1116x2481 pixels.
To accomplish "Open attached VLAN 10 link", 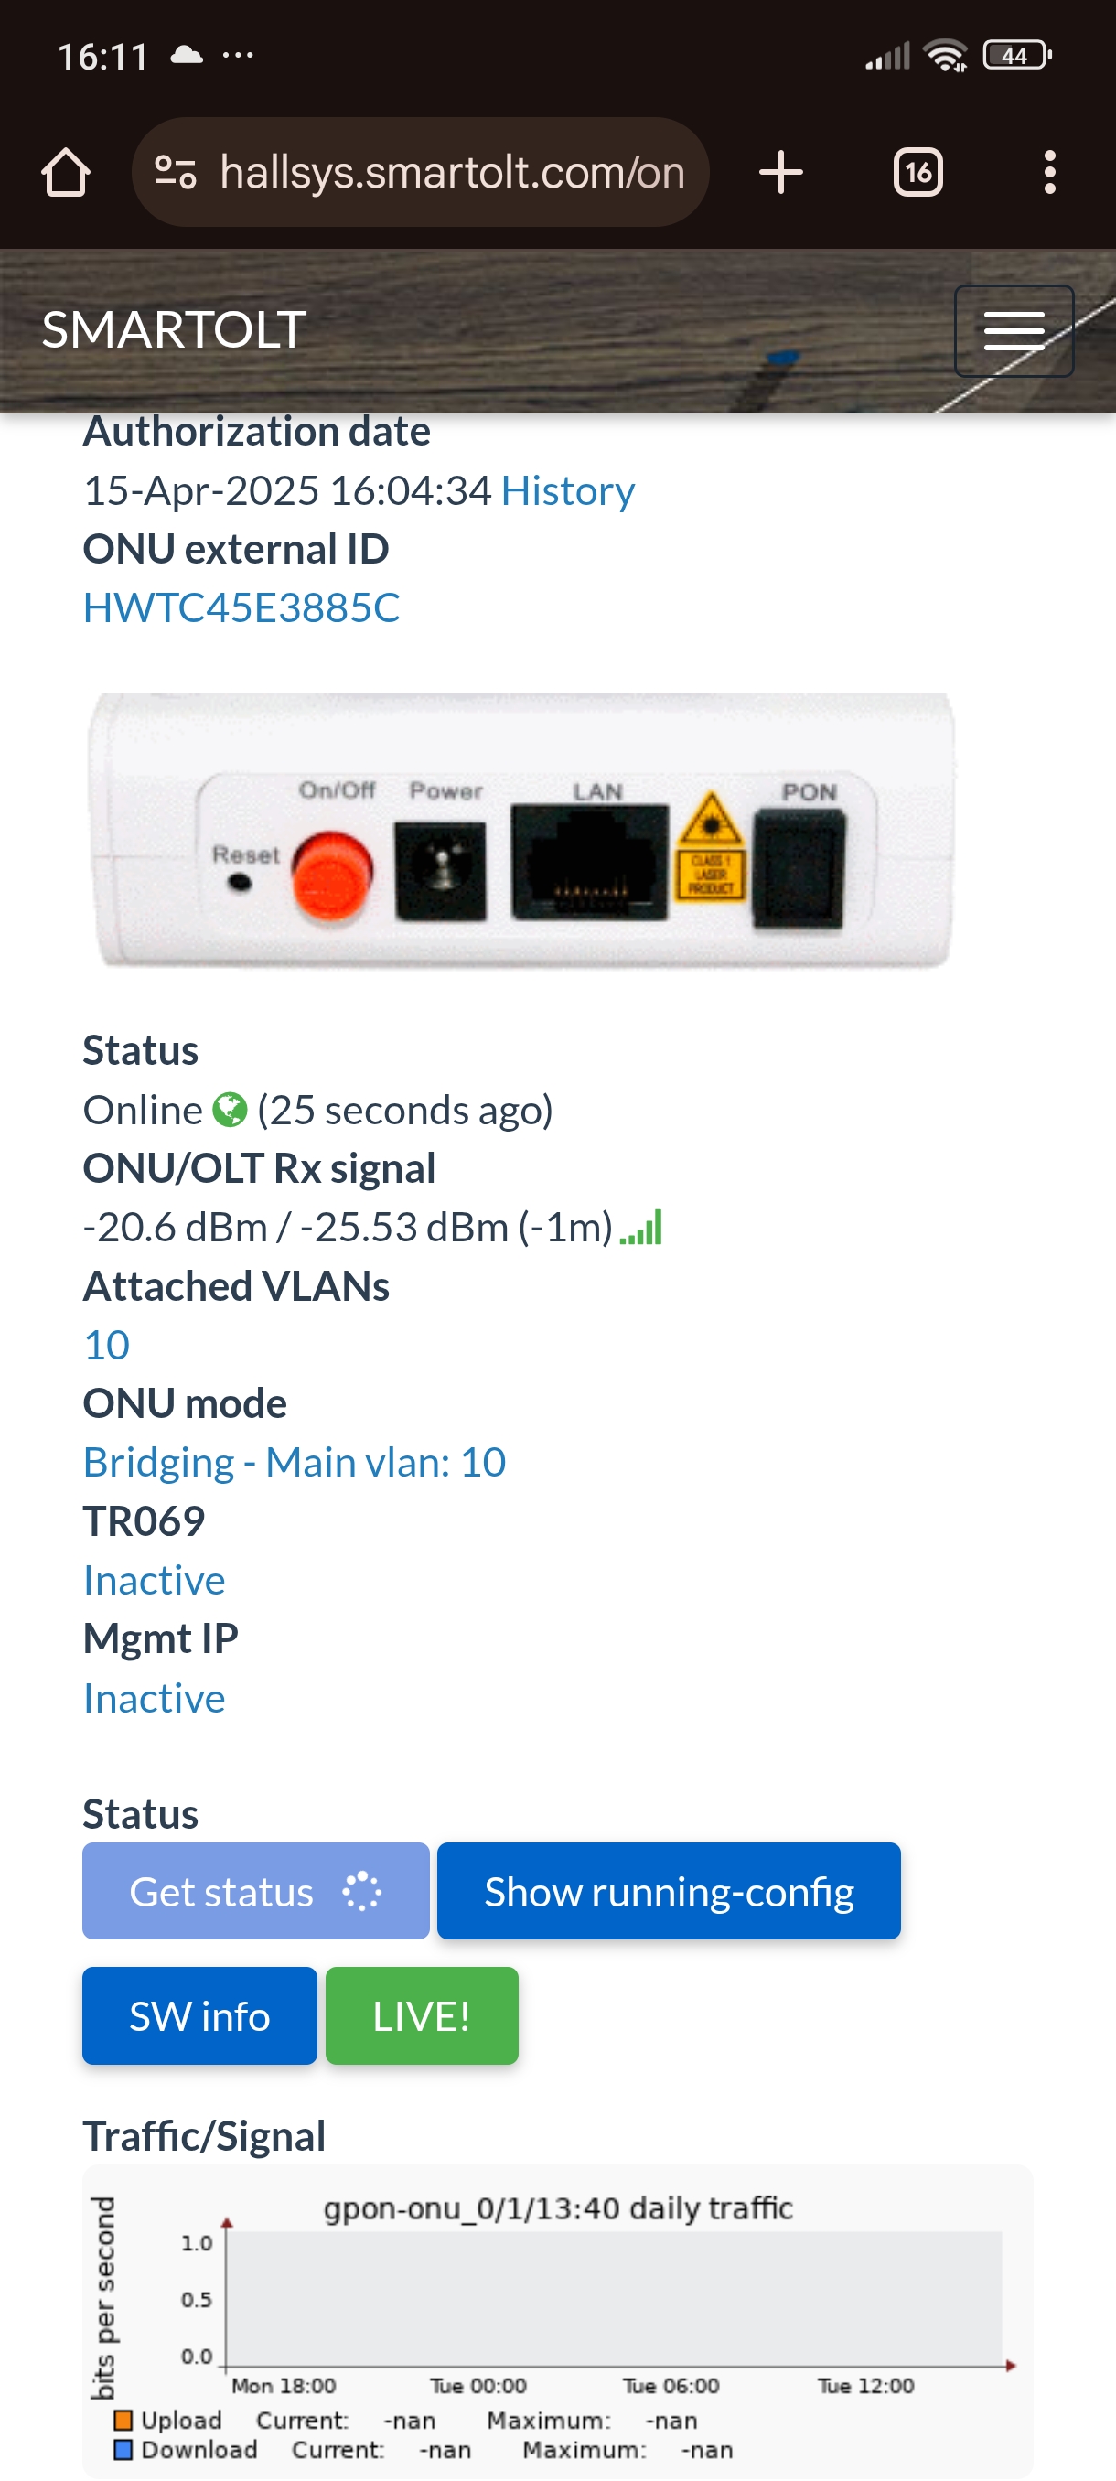I will 107,1345.
